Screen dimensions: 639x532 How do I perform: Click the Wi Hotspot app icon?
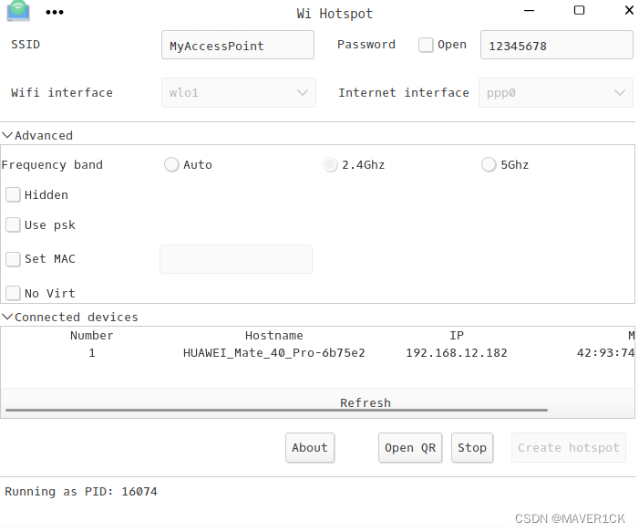tap(18, 11)
